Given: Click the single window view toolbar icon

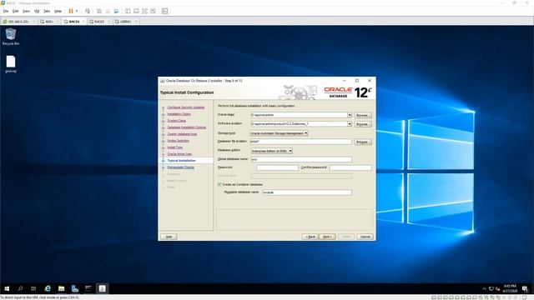Looking at the screenshot, I should click(x=136, y=11).
